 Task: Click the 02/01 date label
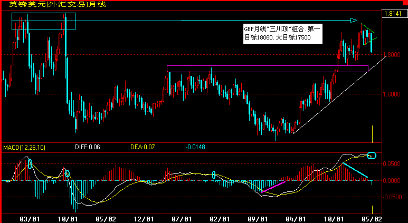(x=220, y=219)
